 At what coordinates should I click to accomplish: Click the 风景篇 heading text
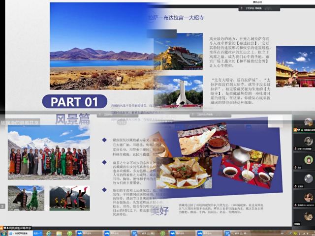72,119
